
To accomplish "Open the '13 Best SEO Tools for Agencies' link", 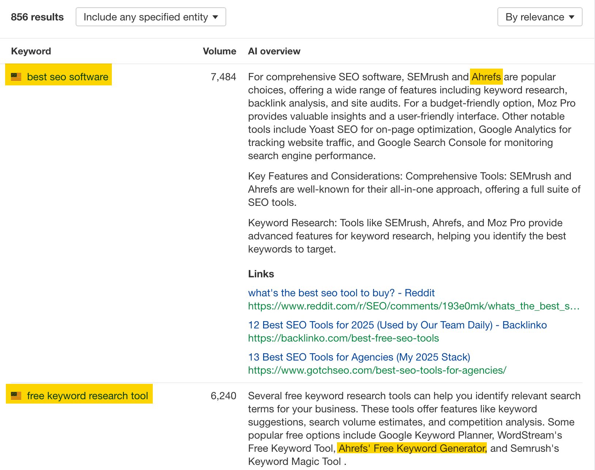I will [x=359, y=357].
